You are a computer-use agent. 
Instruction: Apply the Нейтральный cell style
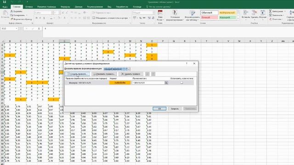(x=227, y=13)
